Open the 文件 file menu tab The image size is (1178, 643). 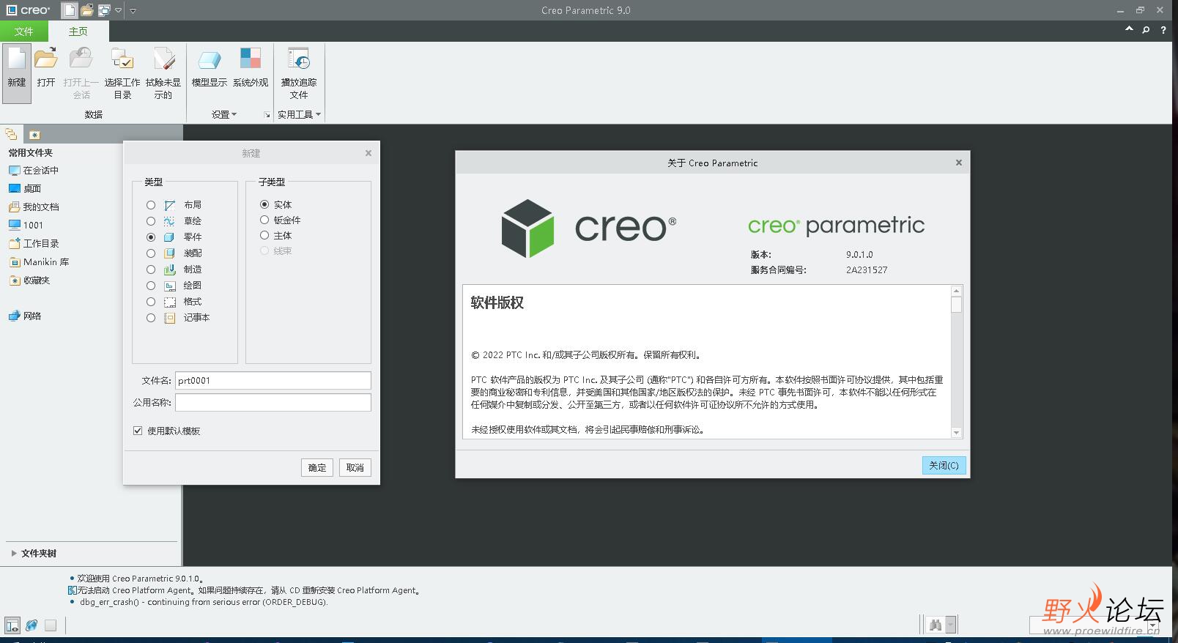[24, 31]
